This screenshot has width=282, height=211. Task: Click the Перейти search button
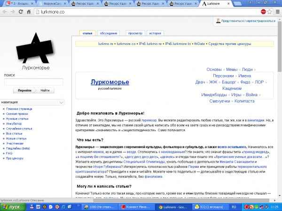point(24,90)
